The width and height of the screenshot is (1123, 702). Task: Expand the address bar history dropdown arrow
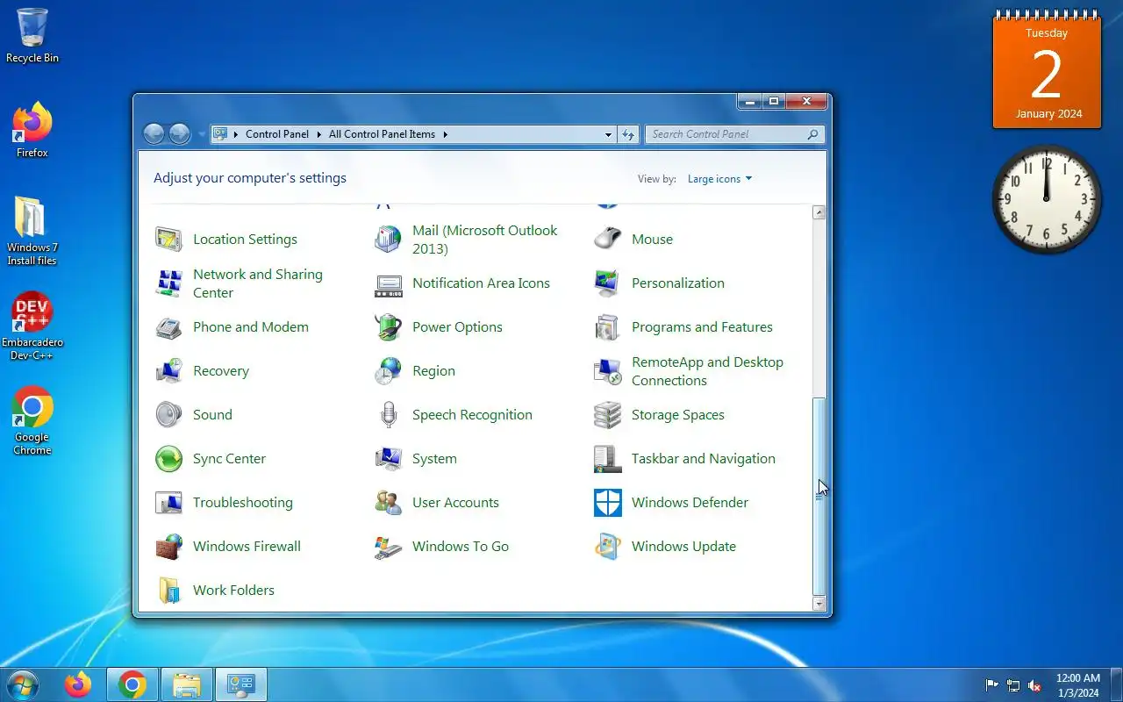608,134
